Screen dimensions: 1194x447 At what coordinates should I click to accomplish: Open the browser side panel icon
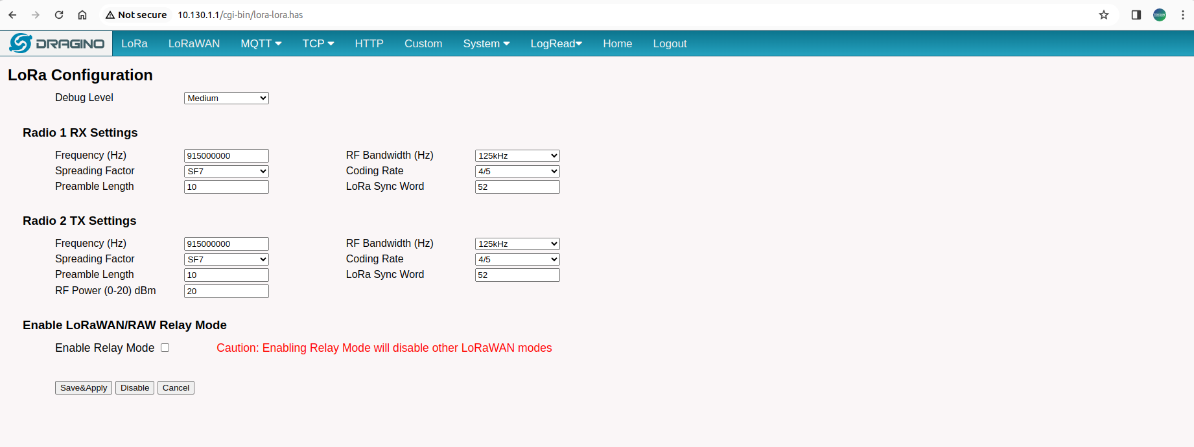(x=1136, y=15)
